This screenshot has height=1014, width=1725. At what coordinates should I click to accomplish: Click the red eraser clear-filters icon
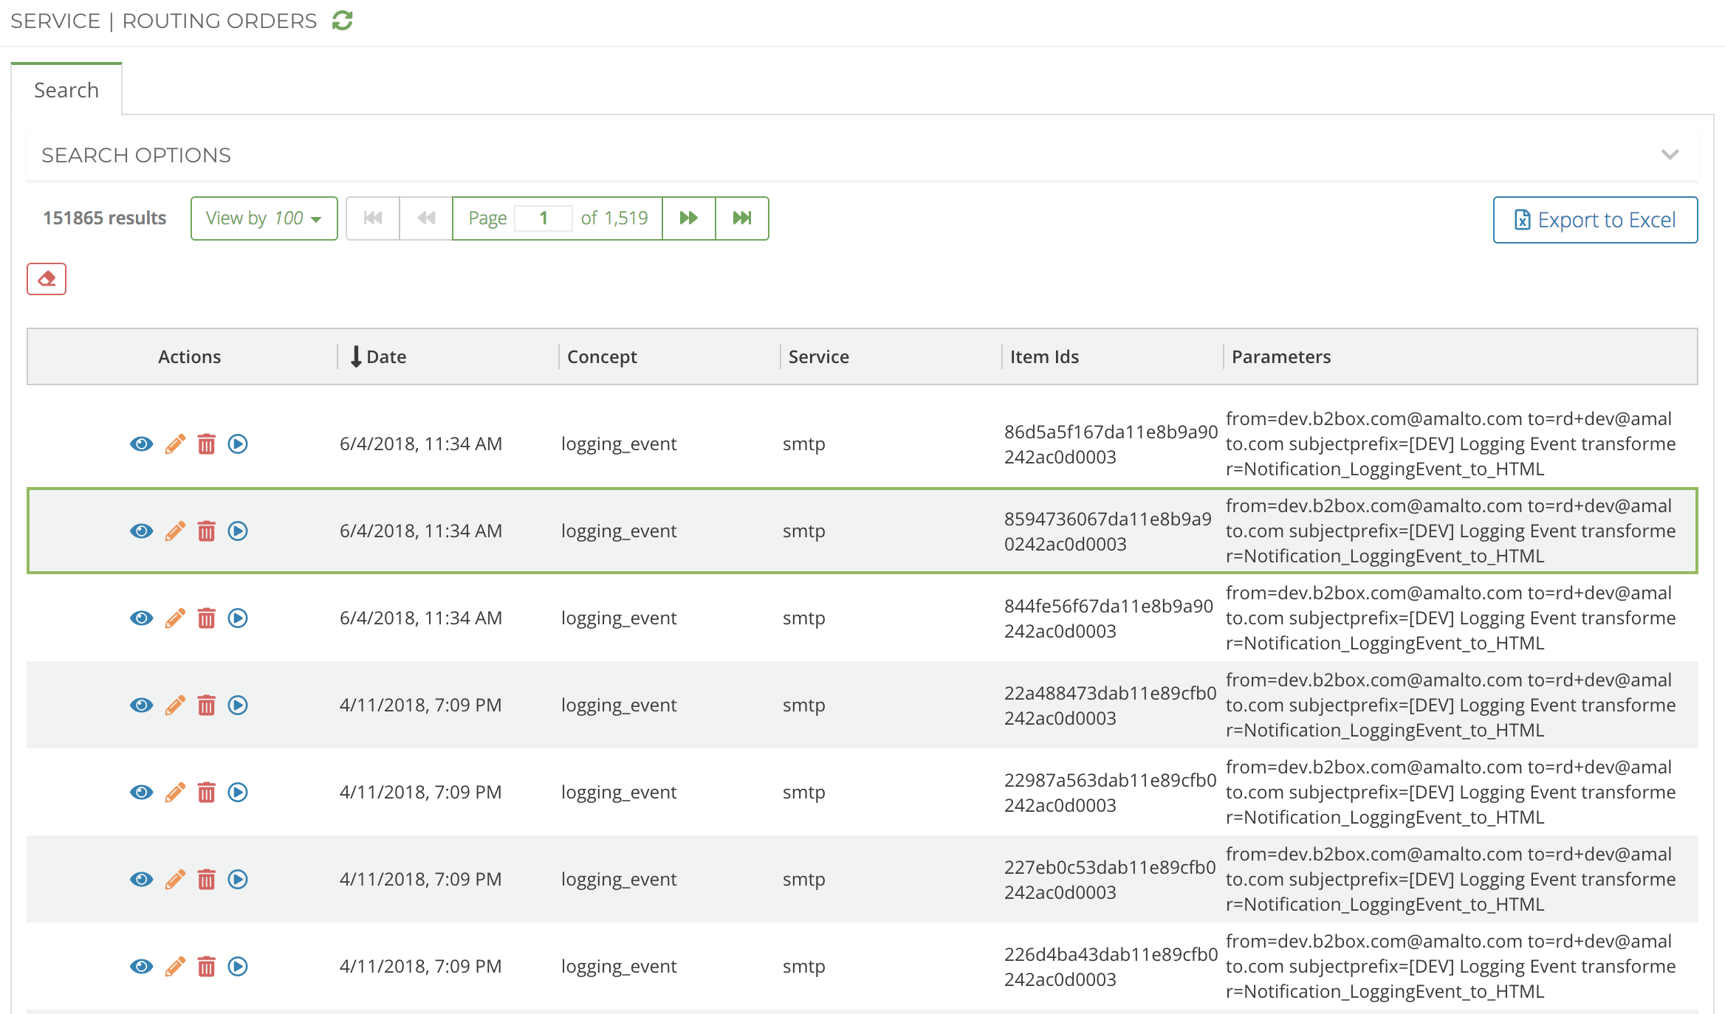(x=47, y=279)
